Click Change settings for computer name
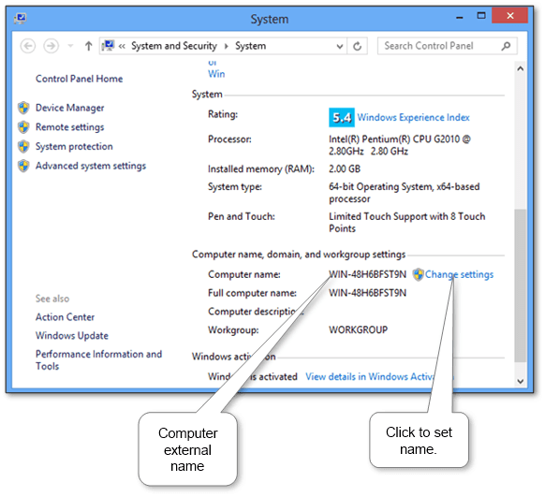 459,275
